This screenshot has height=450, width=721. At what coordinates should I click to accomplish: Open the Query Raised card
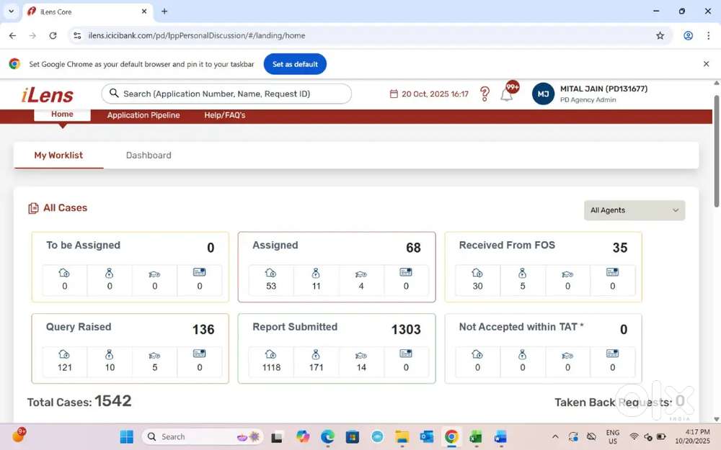coord(130,328)
